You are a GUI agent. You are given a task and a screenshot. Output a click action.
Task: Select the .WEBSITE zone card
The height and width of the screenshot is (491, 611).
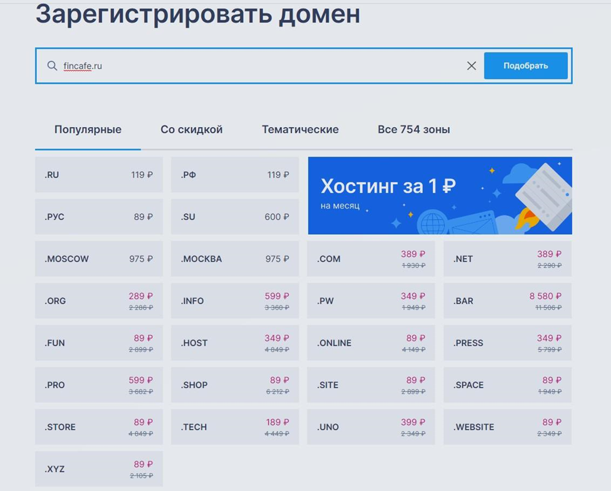tap(508, 427)
